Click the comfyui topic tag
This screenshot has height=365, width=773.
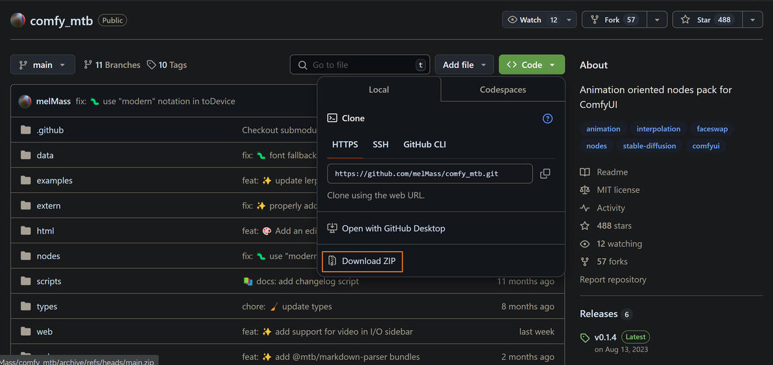[706, 146]
